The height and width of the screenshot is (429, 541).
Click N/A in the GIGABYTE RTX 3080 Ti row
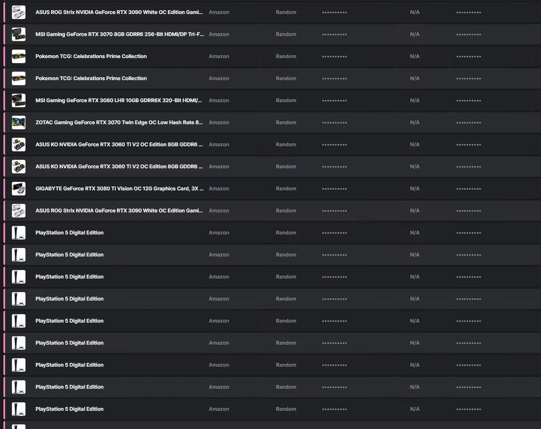[x=415, y=189]
